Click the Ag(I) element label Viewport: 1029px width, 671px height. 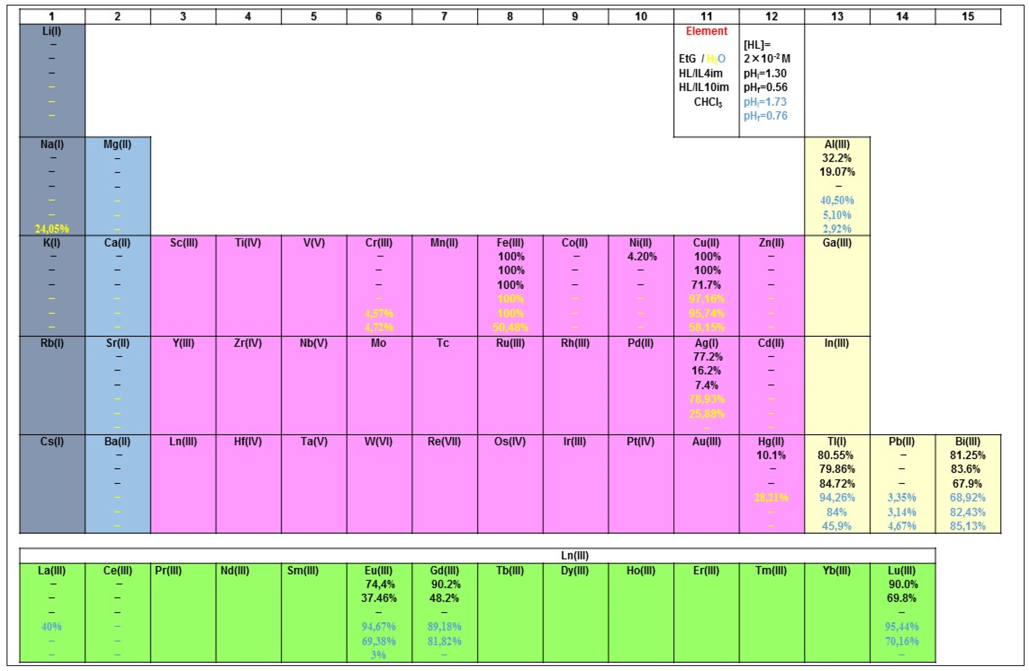point(707,343)
